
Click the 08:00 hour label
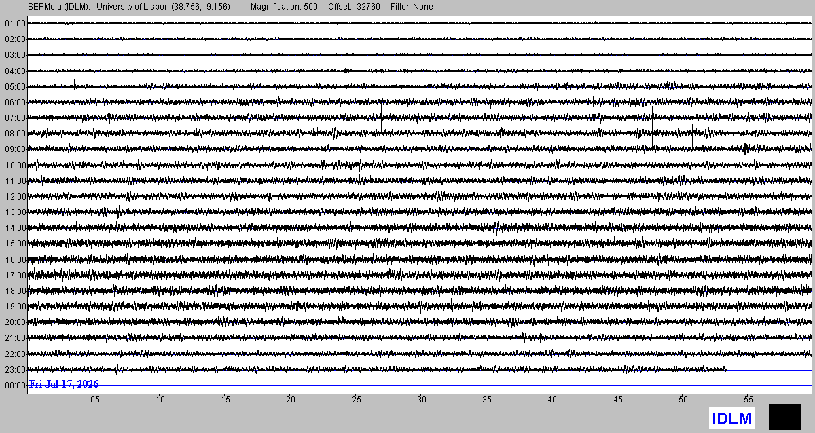pos(15,134)
